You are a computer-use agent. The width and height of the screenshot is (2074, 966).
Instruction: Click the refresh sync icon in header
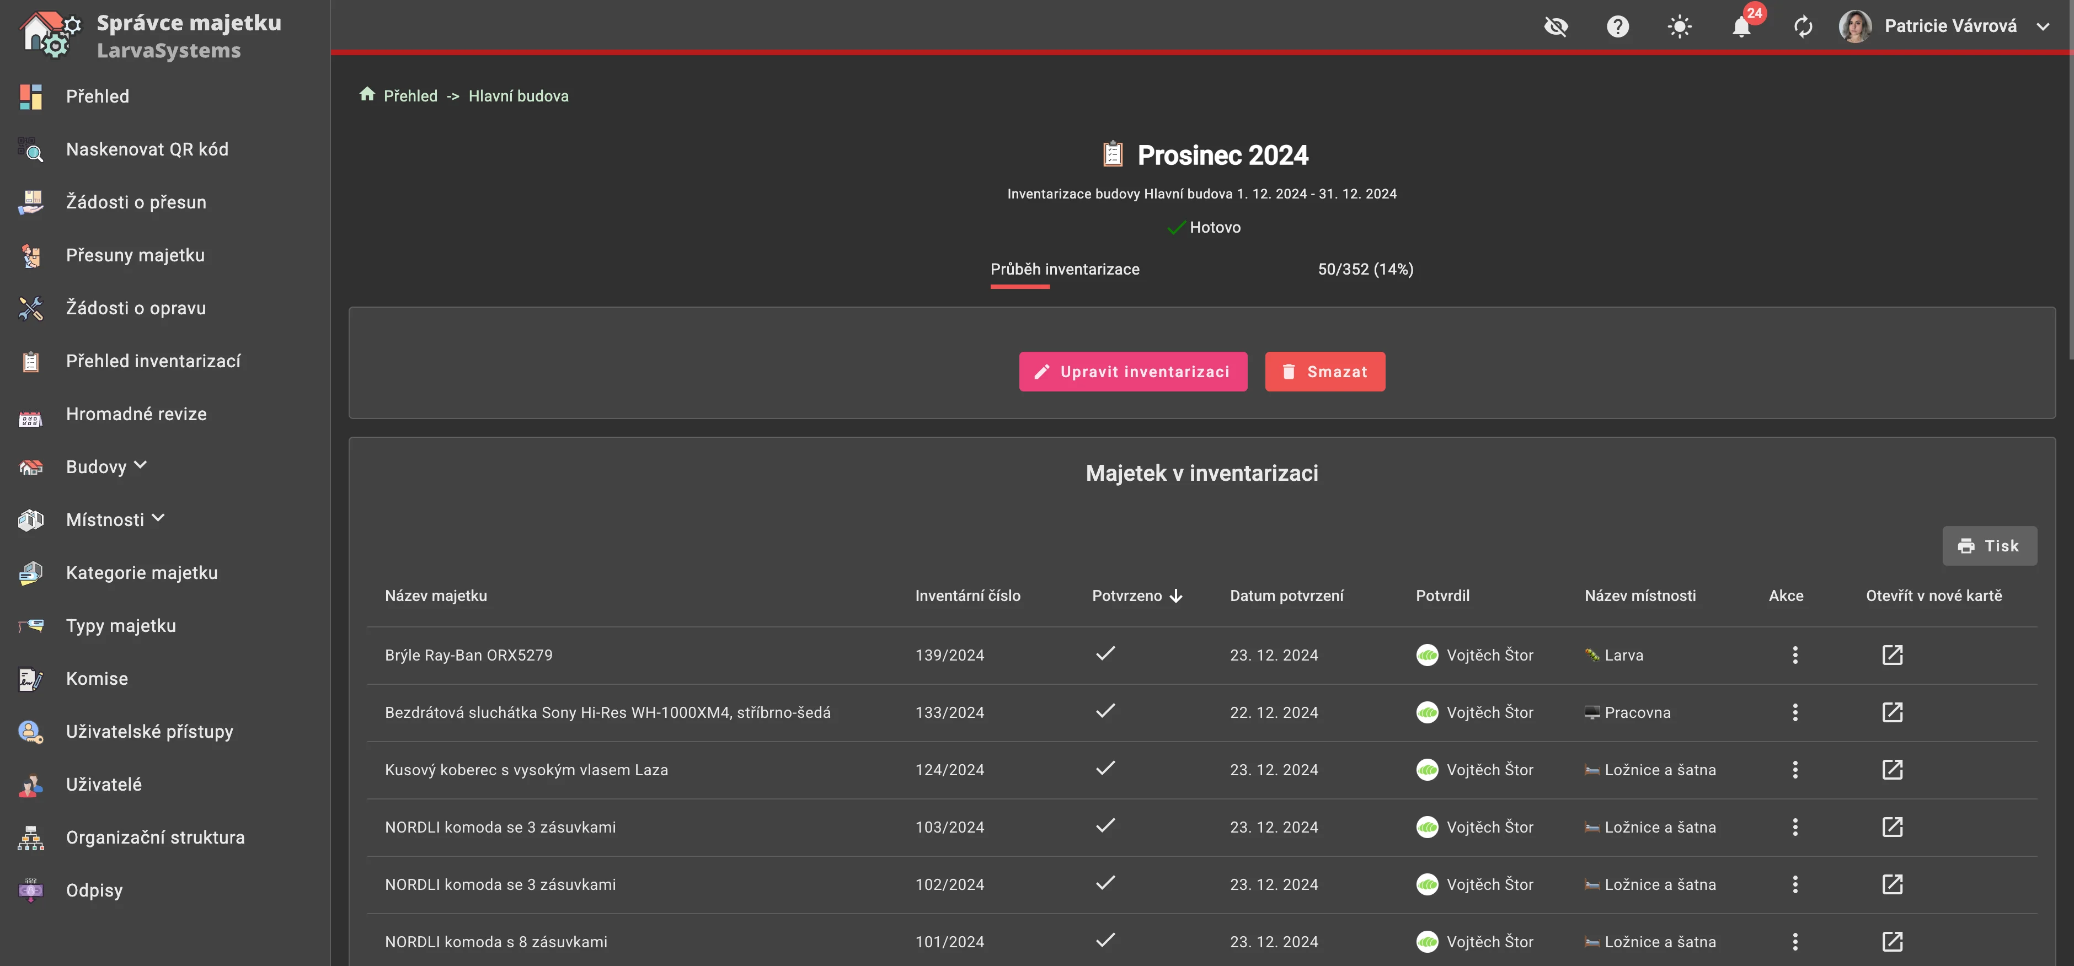point(1803,28)
